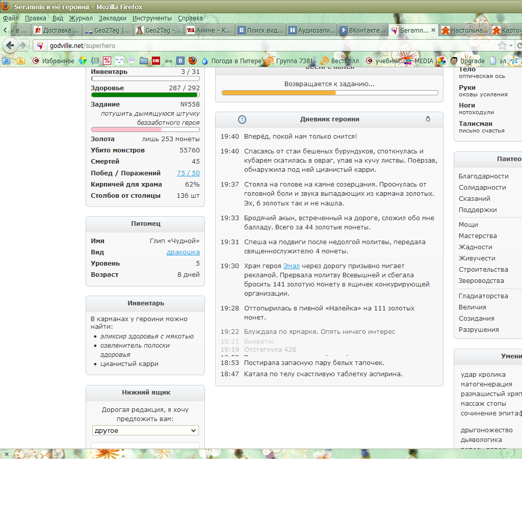Click the inventory capacity bar
Viewport: 522px width, 522px height.
click(145, 79)
